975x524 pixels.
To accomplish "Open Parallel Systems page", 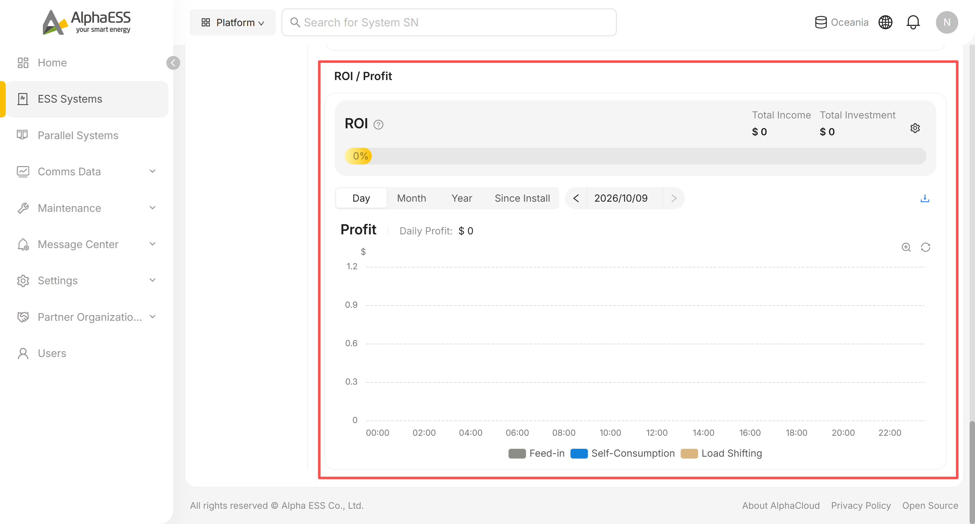I will (x=87, y=135).
